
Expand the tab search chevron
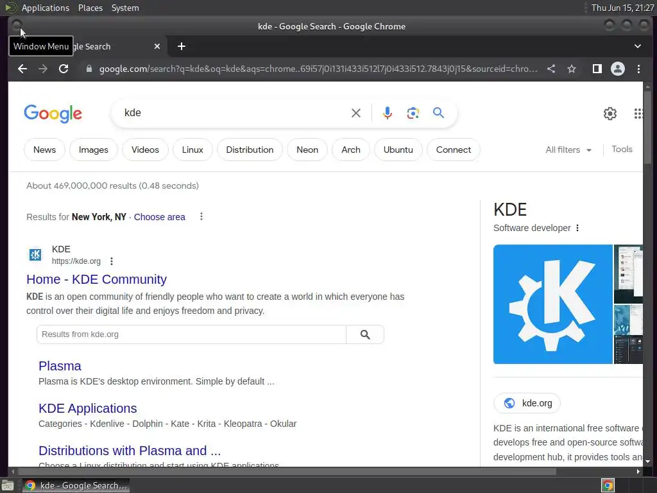tap(637, 46)
